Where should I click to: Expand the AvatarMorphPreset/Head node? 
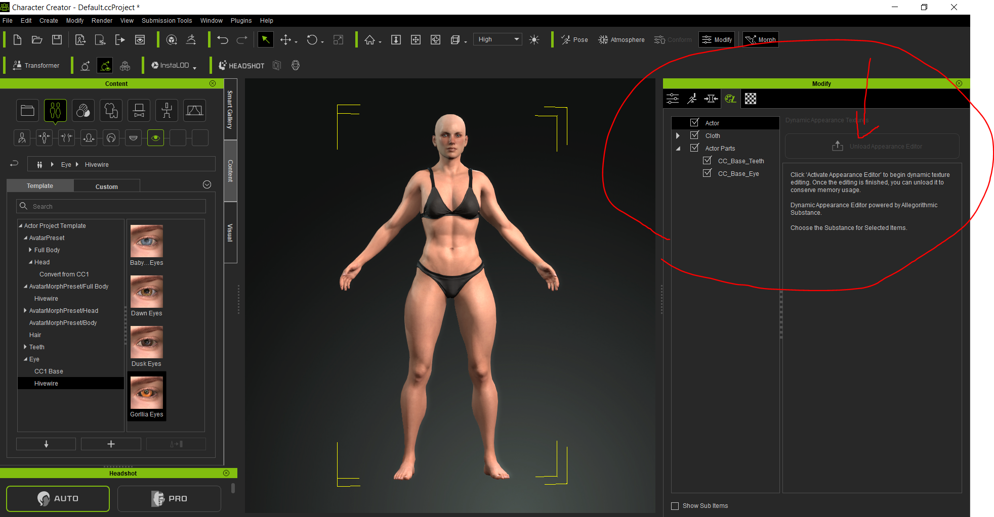click(x=25, y=310)
